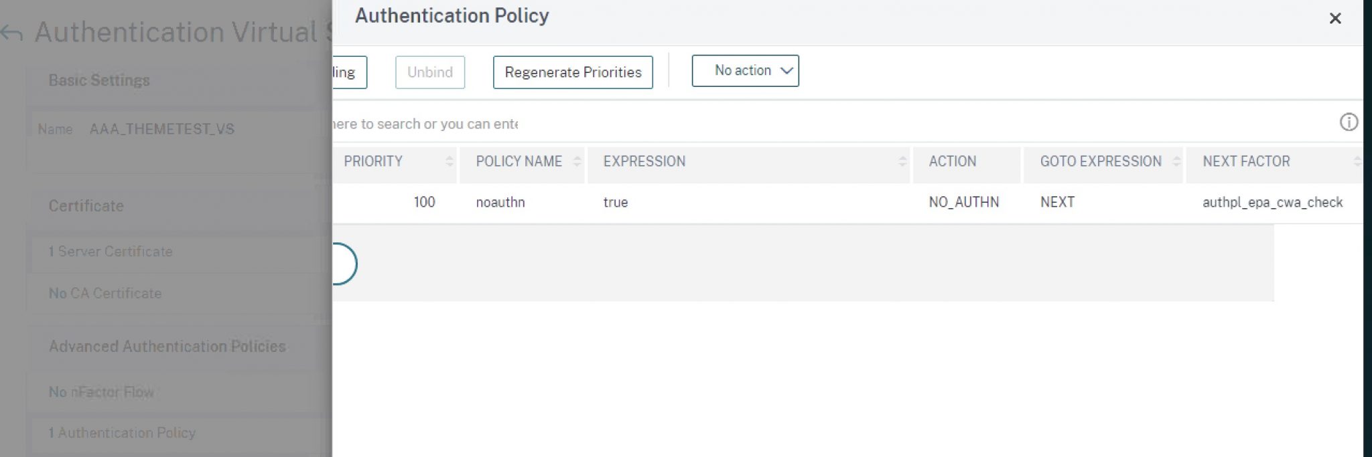
Task: Open the information tooltip icon
Action: pyautogui.click(x=1349, y=122)
